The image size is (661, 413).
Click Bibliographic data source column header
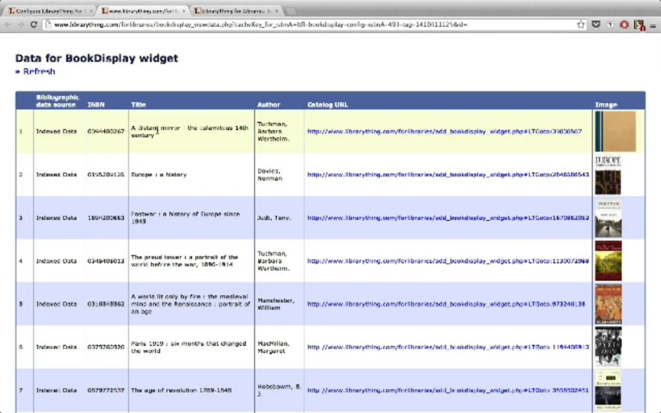point(57,100)
